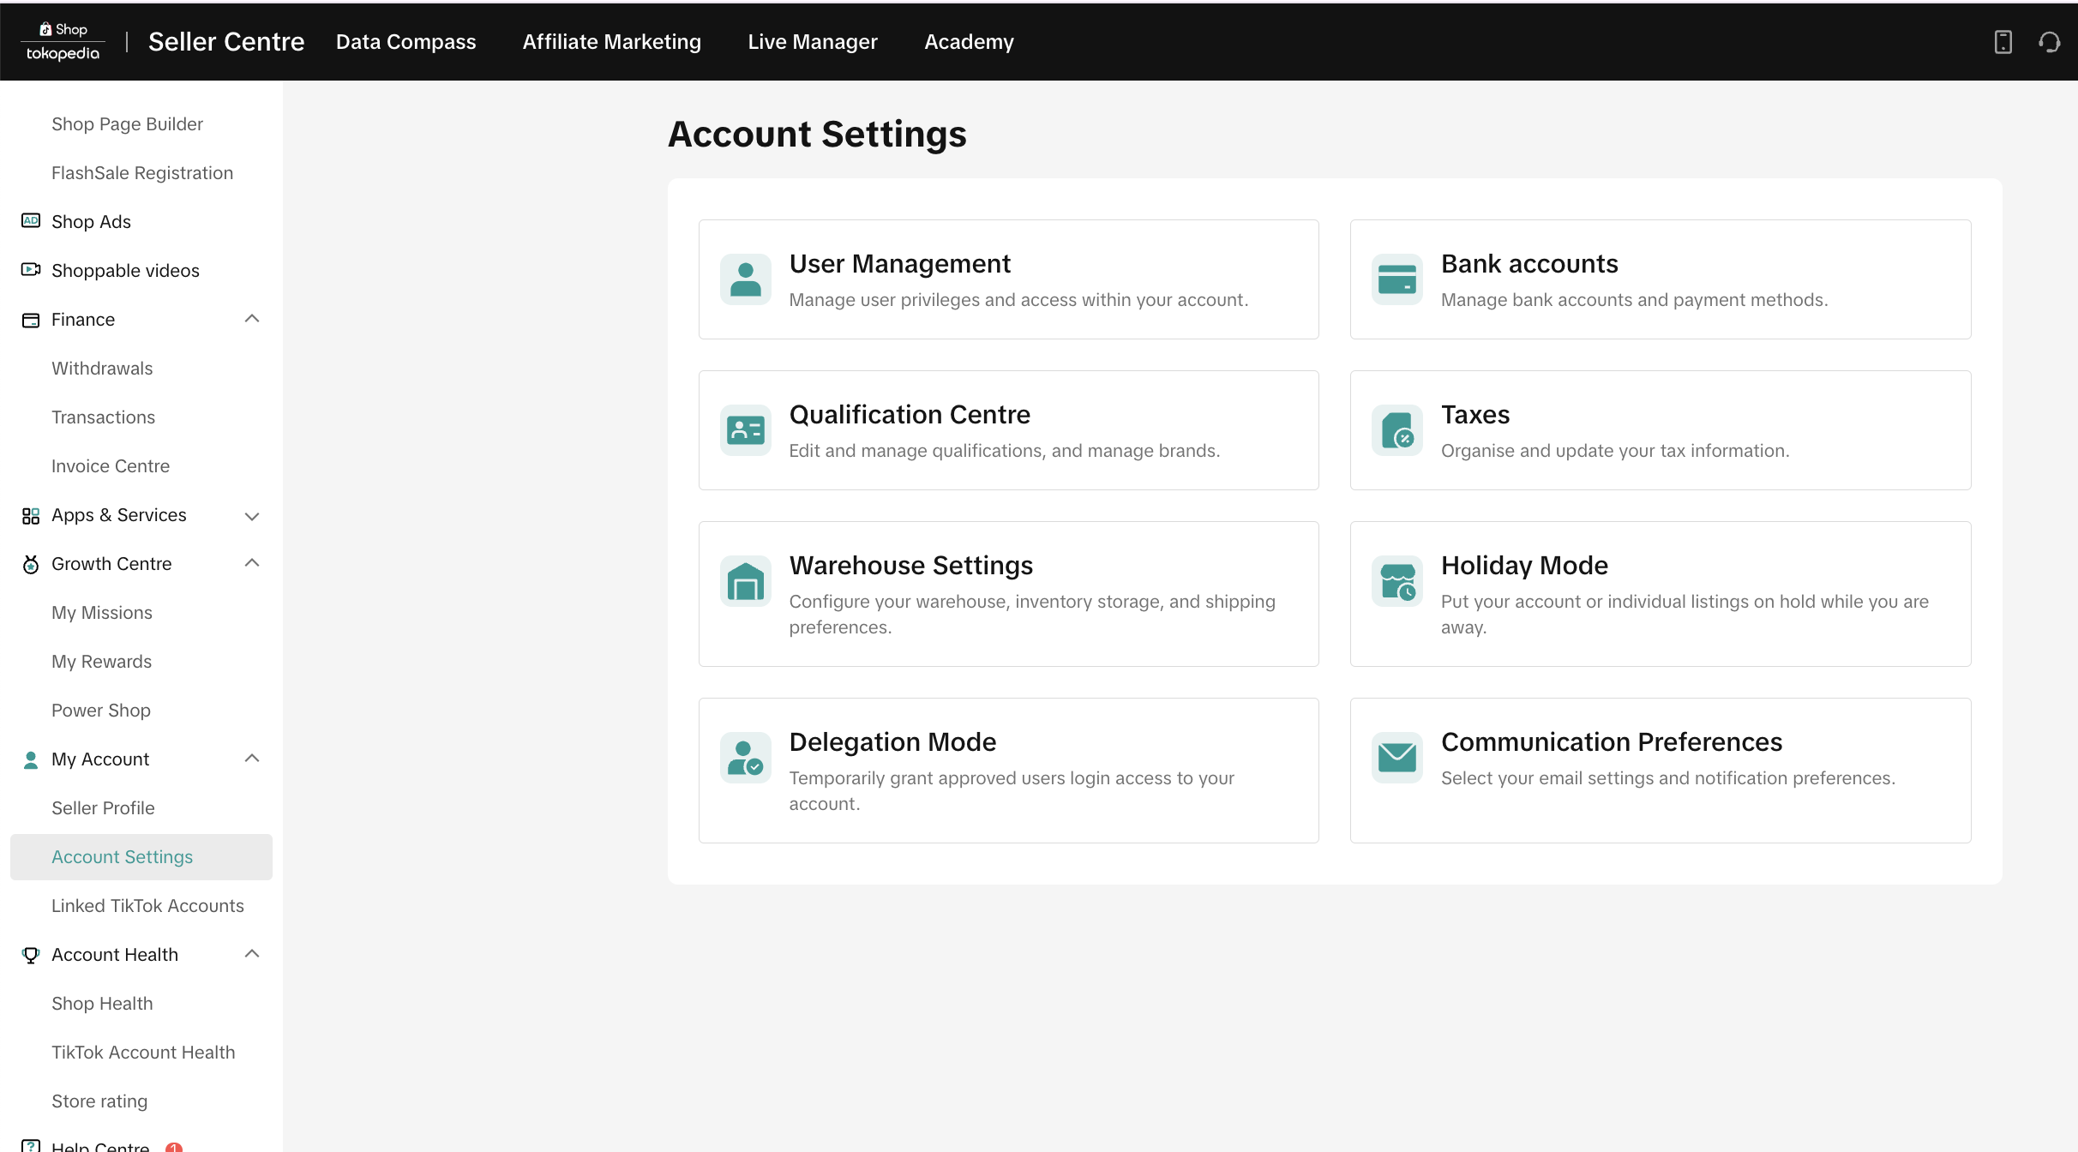Open the Withdrawals page link
2078x1152 pixels.
102,369
